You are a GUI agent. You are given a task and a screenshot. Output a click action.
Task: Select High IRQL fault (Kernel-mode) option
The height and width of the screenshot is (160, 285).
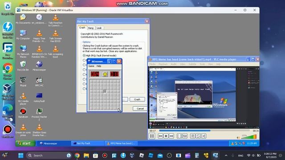pos(99,56)
